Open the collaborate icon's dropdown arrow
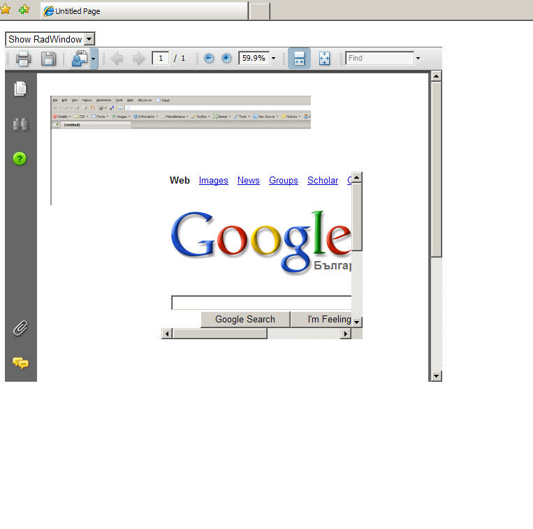 [x=94, y=59]
